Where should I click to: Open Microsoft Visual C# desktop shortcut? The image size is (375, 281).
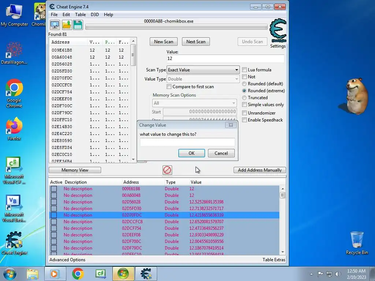14,171
